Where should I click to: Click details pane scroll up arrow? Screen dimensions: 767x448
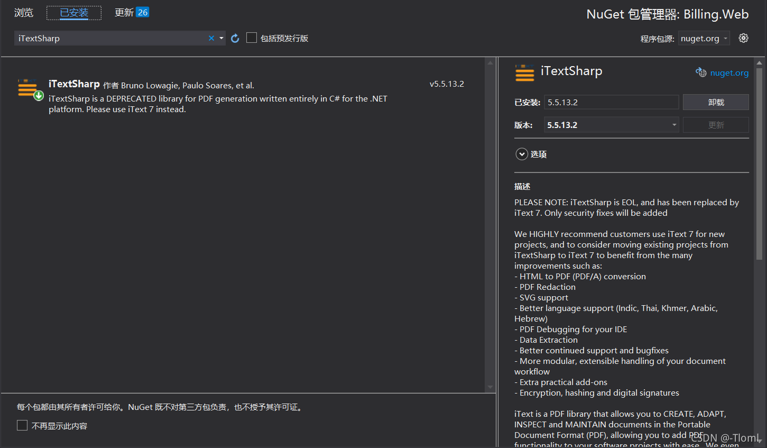click(760, 62)
